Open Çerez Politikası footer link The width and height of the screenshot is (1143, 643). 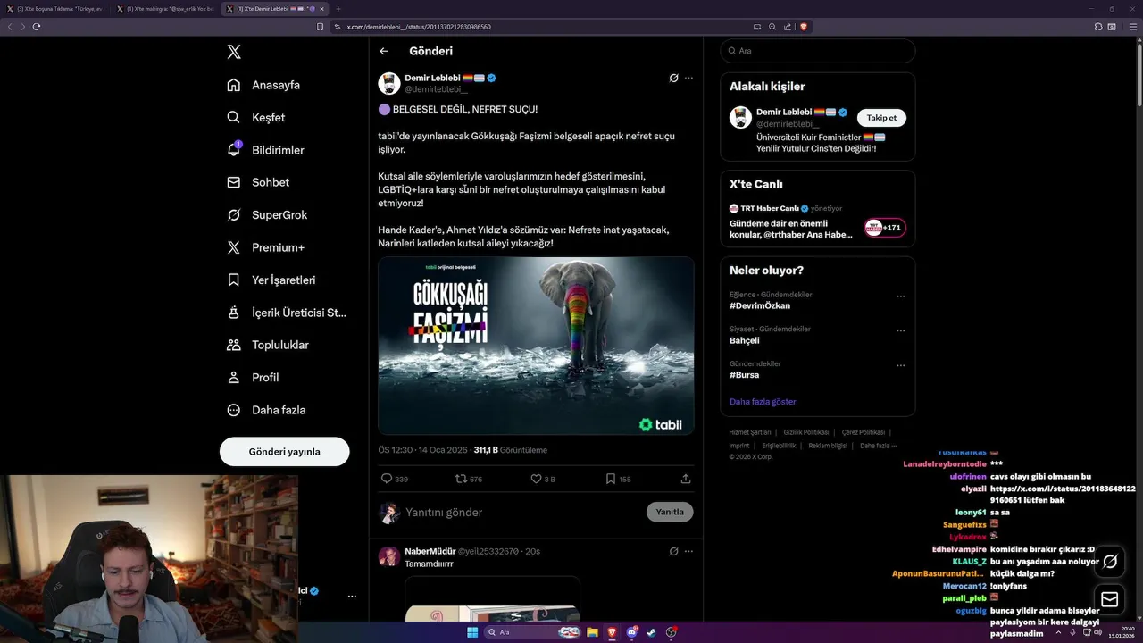[x=864, y=432]
